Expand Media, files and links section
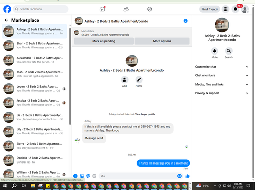 [222, 84]
